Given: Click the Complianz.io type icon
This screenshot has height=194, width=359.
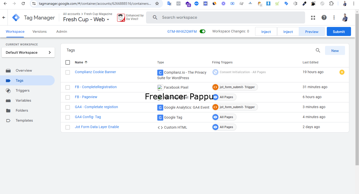Looking at the screenshot, I should click(x=160, y=72).
